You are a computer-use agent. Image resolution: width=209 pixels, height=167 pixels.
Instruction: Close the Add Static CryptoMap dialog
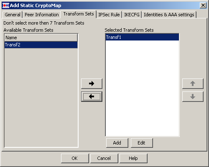click(203, 5)
